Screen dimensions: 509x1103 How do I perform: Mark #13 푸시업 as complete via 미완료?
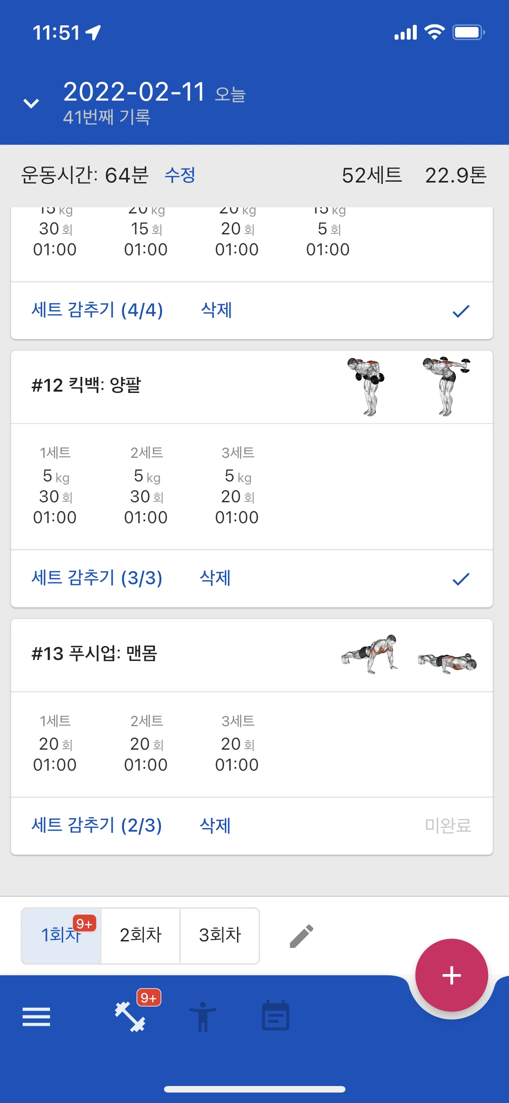[448, 826]
